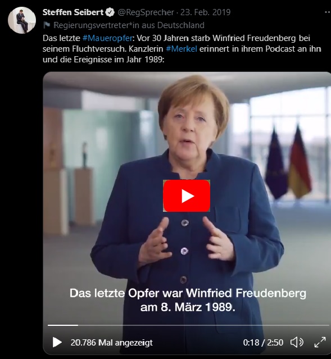Click the 0:18 / 2:50 time display

pos(263,343)
